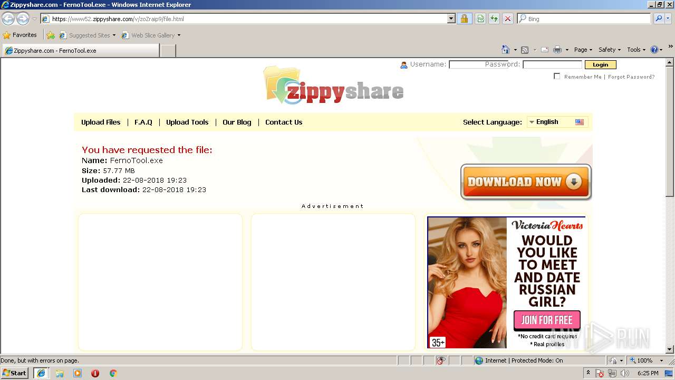Focus the Username input field
The height and width of the screenshot is (380, 675).
tap(478, 64)
